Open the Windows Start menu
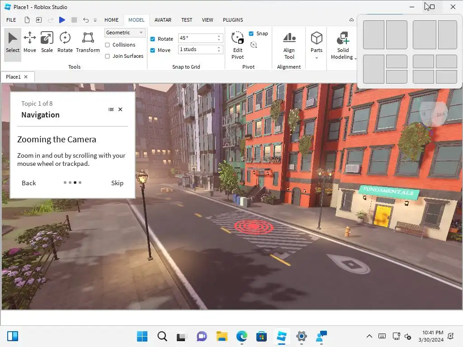The image size is (463, 347). [142, 336]
